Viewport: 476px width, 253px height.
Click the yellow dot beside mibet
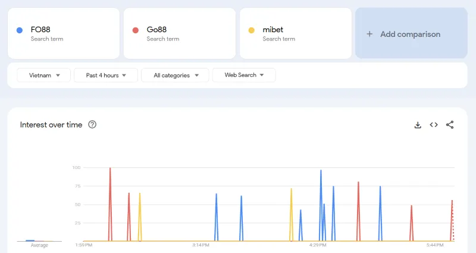[x=251, y=30]
